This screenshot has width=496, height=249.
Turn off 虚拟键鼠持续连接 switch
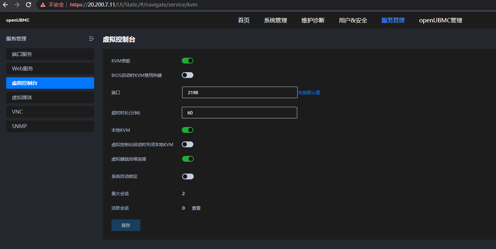(x=188, y=159)
